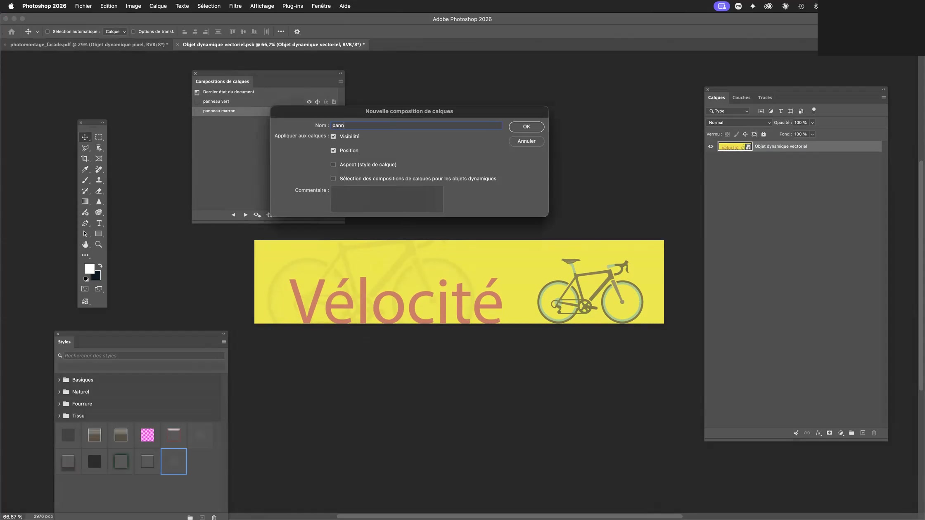Click Annuler to cancel the dialog
925x520 pixels.
[527, 141]
